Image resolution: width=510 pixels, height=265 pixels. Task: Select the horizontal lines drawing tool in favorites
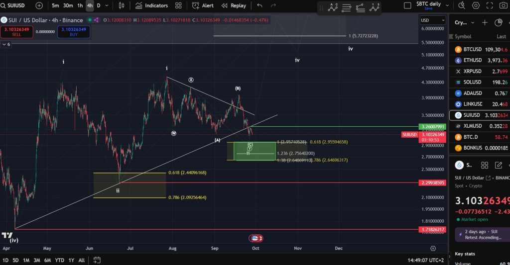point(347,7)
